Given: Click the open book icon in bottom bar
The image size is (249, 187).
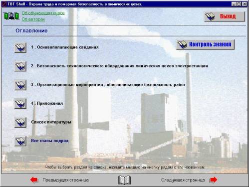Looking at the screenshot, I should point(124,180).
